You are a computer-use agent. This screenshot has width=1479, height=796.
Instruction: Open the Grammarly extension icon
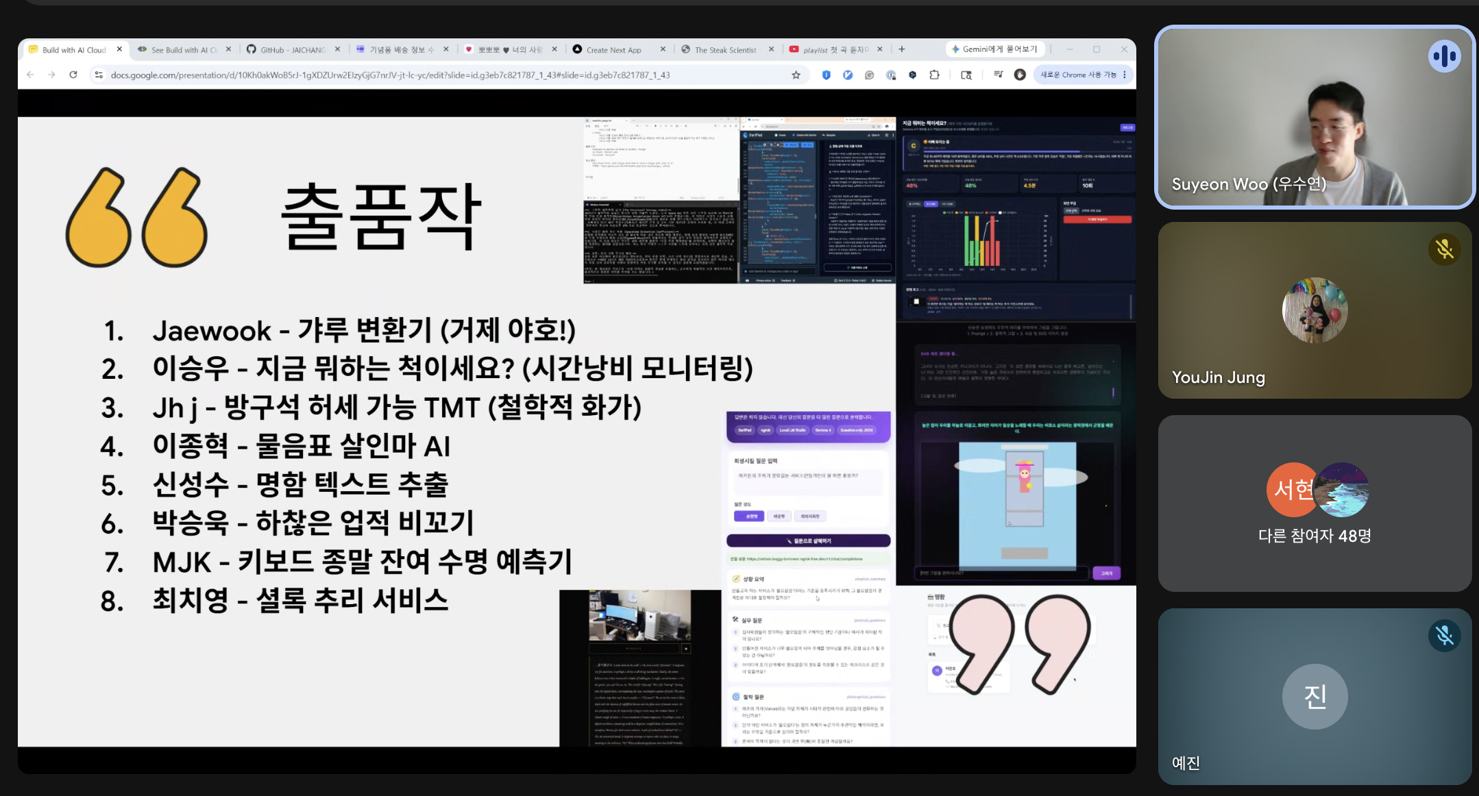pyautogui.click(x=869, y=75)
